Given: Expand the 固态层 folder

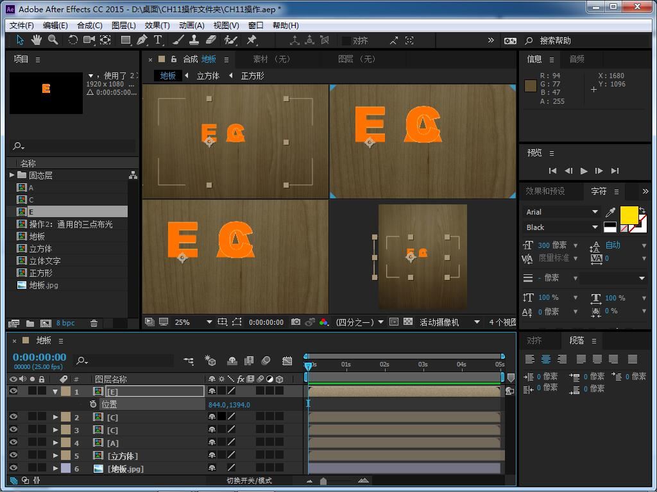Looking at the screenshot, I should pos(12,175).
